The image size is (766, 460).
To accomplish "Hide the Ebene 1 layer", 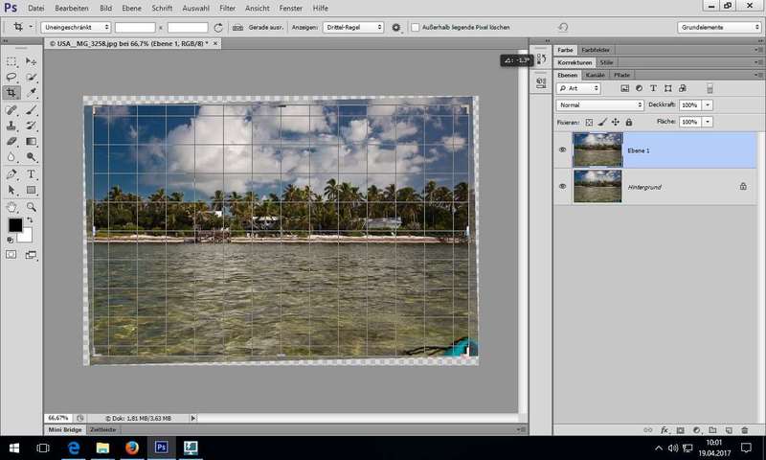I will pos(562,149).
